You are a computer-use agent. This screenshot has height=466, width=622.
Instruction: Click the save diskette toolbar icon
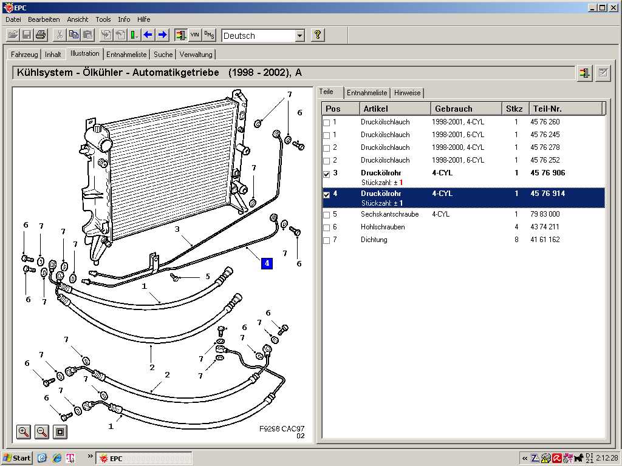pyautogui.click(x=27, y=35)
